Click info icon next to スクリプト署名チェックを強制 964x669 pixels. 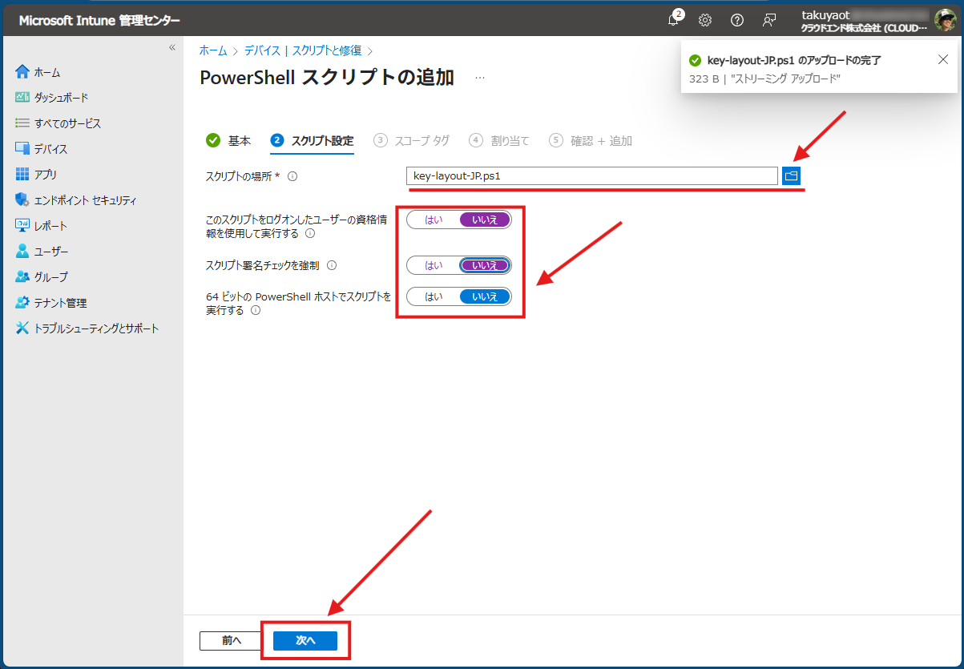coord(332,265)
